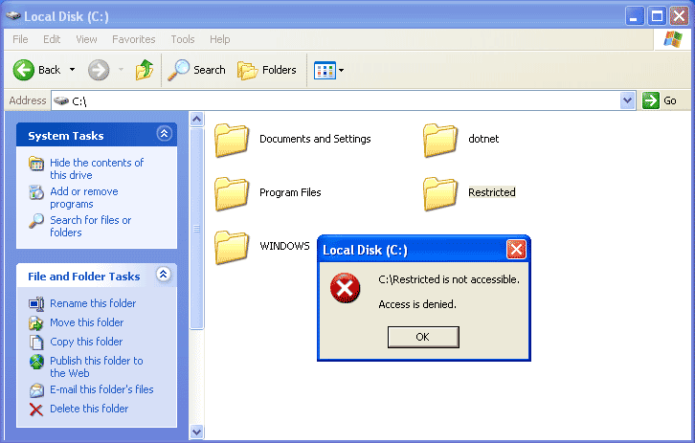The width and height of the screenshot is (695, 443).
Task: Select the dotnet folder icon
Action: pyautogui.click(x=440, y=141)
